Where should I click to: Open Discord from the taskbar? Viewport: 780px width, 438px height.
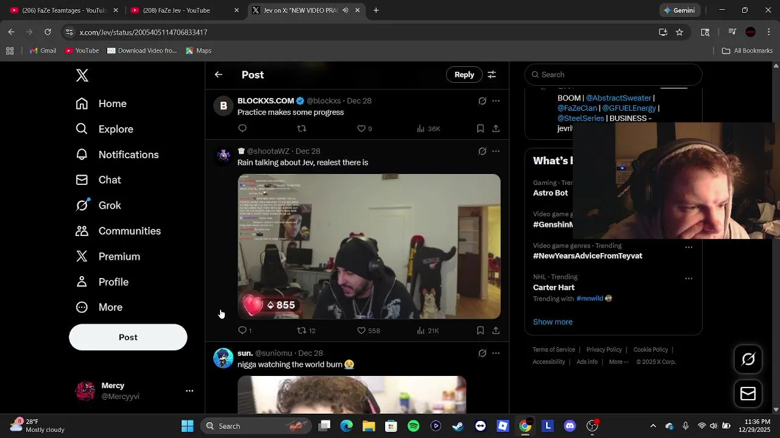click(570, 426)
